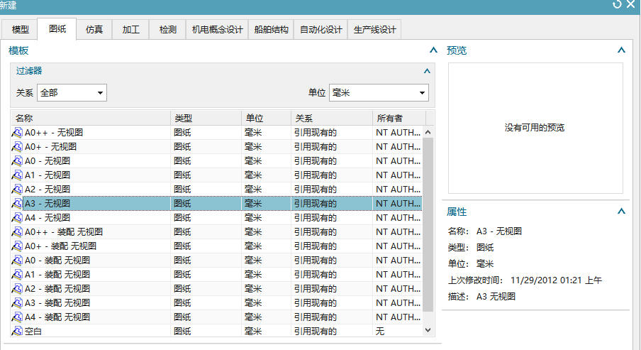Viewport: 641px width, 350px height.
Task: Click the icon of A2 - 装配 无视图 row
Action: tap(17, 289)
